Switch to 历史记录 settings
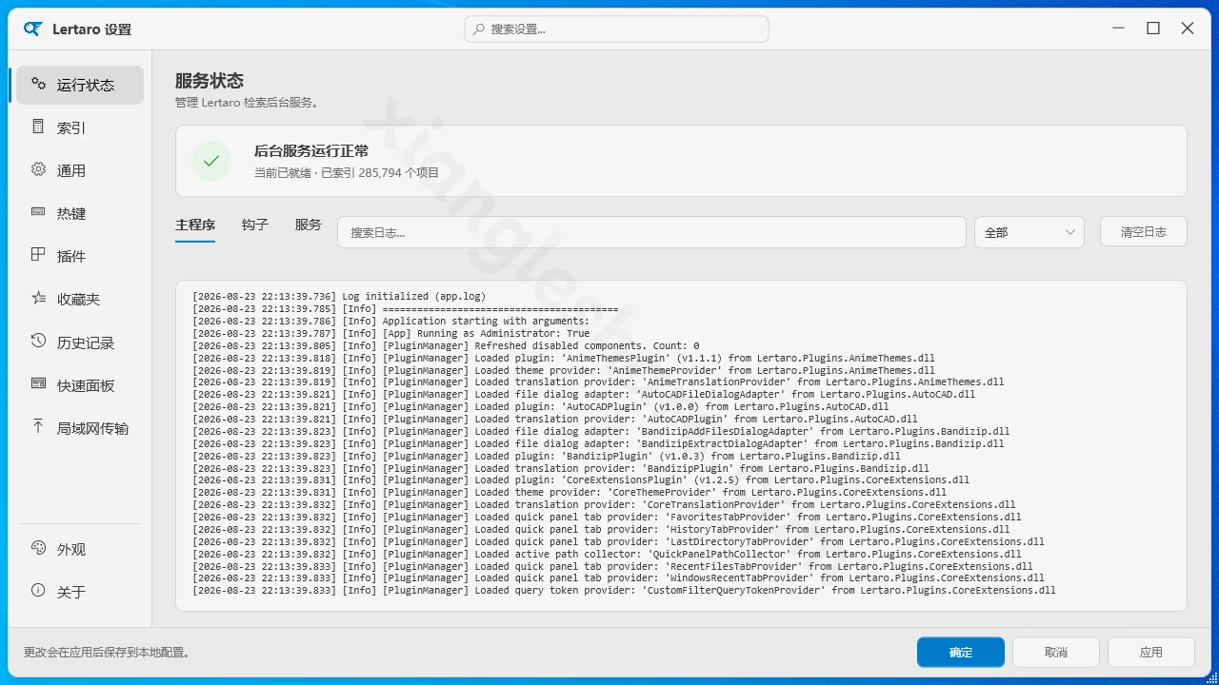The width and height of the screenshot is (1219, 685). click(80, 342)
